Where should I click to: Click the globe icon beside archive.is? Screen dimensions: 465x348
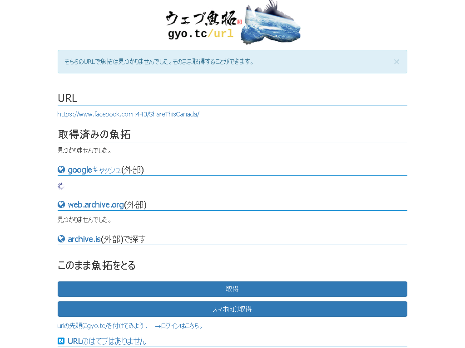61,239
